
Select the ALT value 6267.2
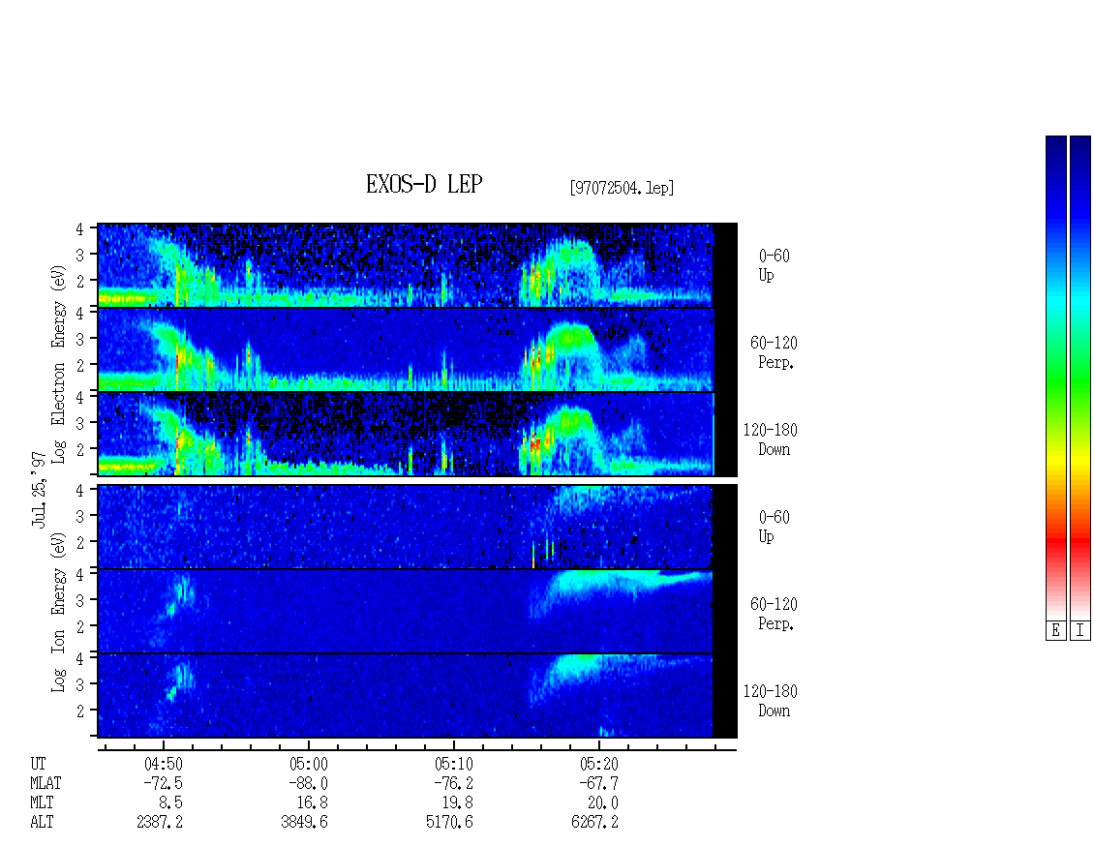[595, 823]
